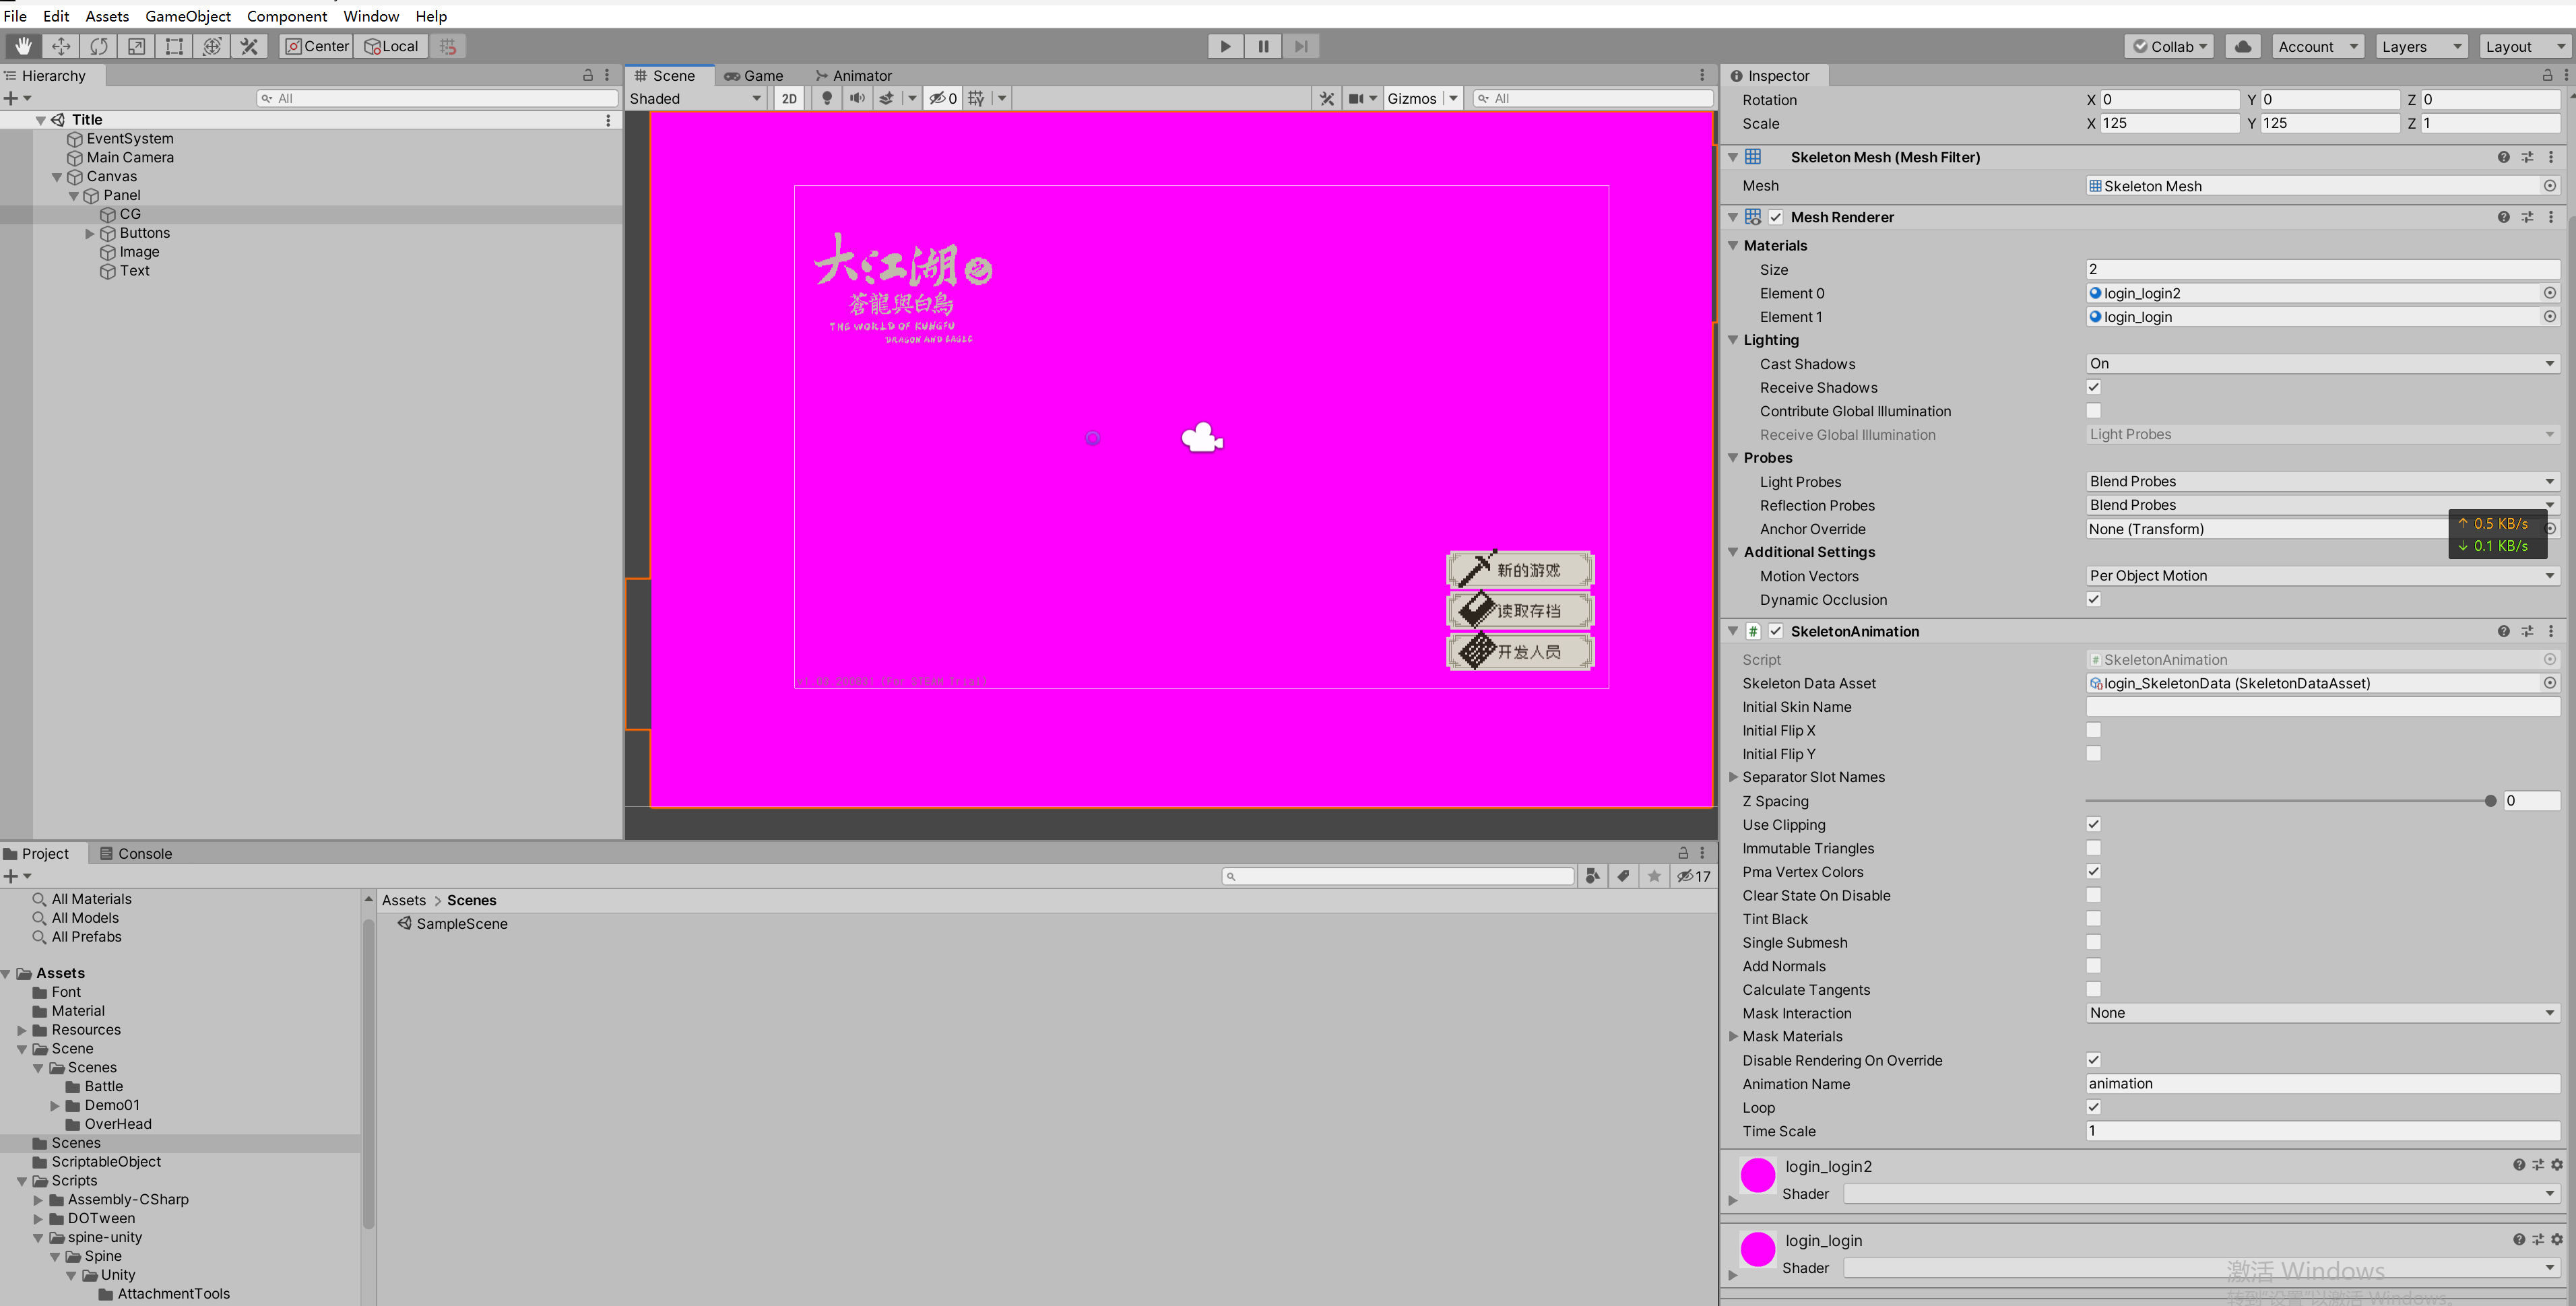Select the Scale tool
The width and height of the screenshot is (2576, 1306).
point(137,46)
